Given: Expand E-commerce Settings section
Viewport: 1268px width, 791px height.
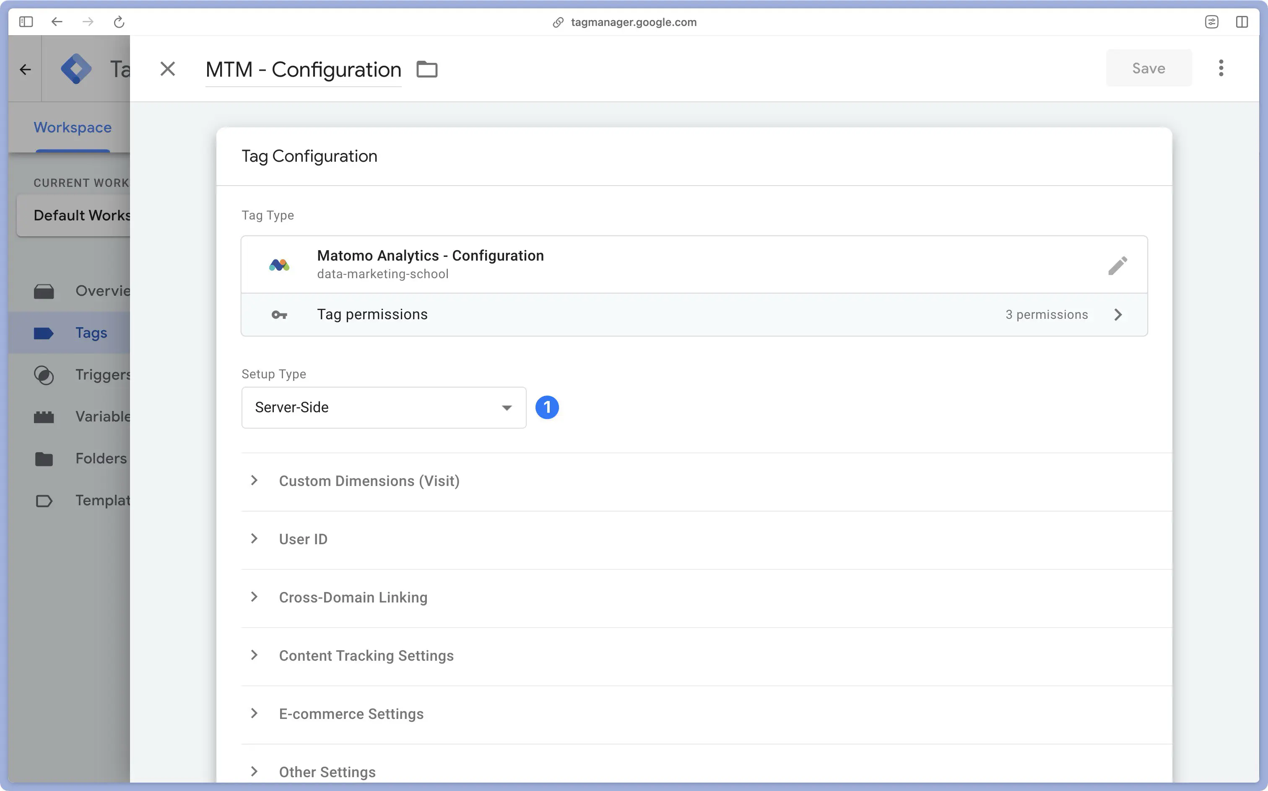Looking at the screenshot, I should pyautogui.click(x=706, y=714).
